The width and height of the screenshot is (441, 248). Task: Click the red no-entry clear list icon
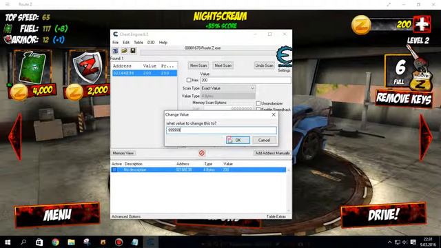coord(202,153)
